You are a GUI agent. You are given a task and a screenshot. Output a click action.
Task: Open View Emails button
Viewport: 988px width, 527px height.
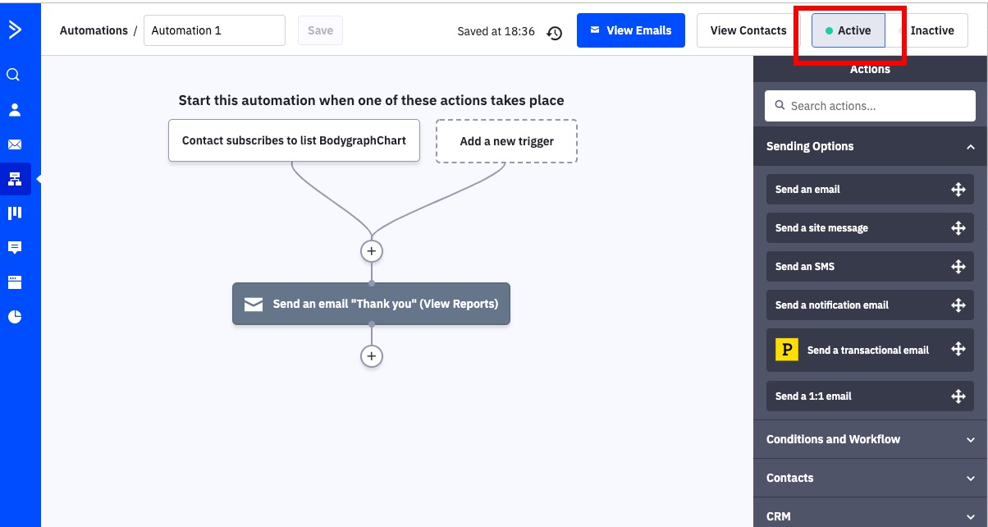(631, 30)
